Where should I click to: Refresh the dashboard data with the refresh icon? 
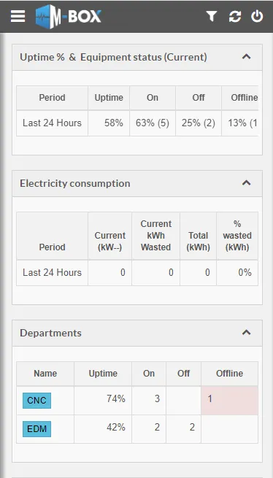click(x=235, y=16)
